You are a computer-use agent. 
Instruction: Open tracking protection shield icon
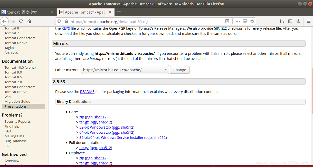point(59,22)
